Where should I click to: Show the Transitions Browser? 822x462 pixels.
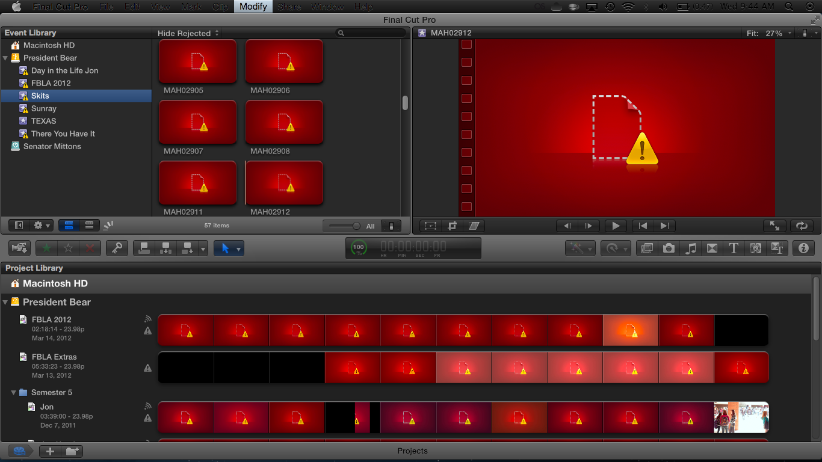(x=712, y=248)
